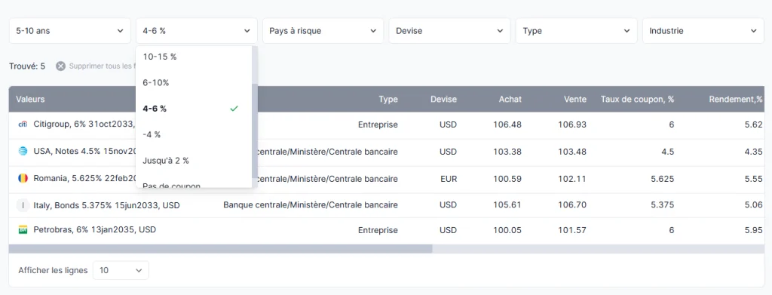
Task: Click USA Notes coupon rate 4.5
Action: (x=668, y=152)
